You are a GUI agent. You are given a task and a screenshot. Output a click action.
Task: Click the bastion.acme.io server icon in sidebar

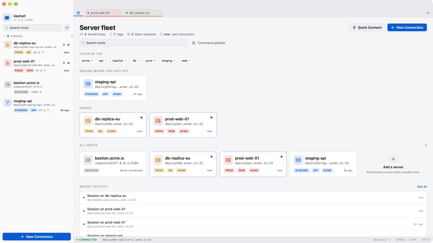8,84
